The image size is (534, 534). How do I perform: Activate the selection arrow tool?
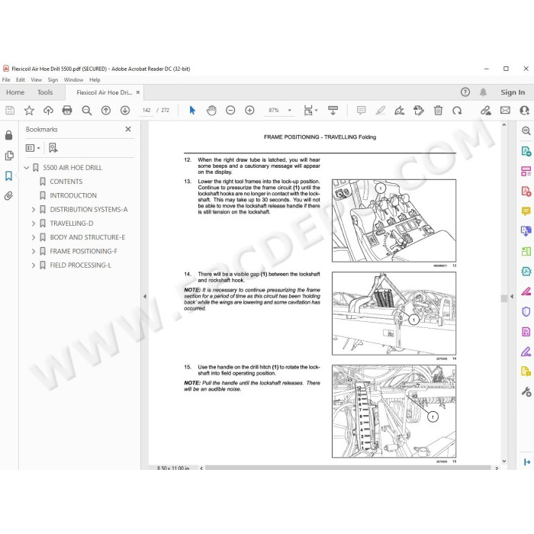pyautogui.click(x=192, y=111)
